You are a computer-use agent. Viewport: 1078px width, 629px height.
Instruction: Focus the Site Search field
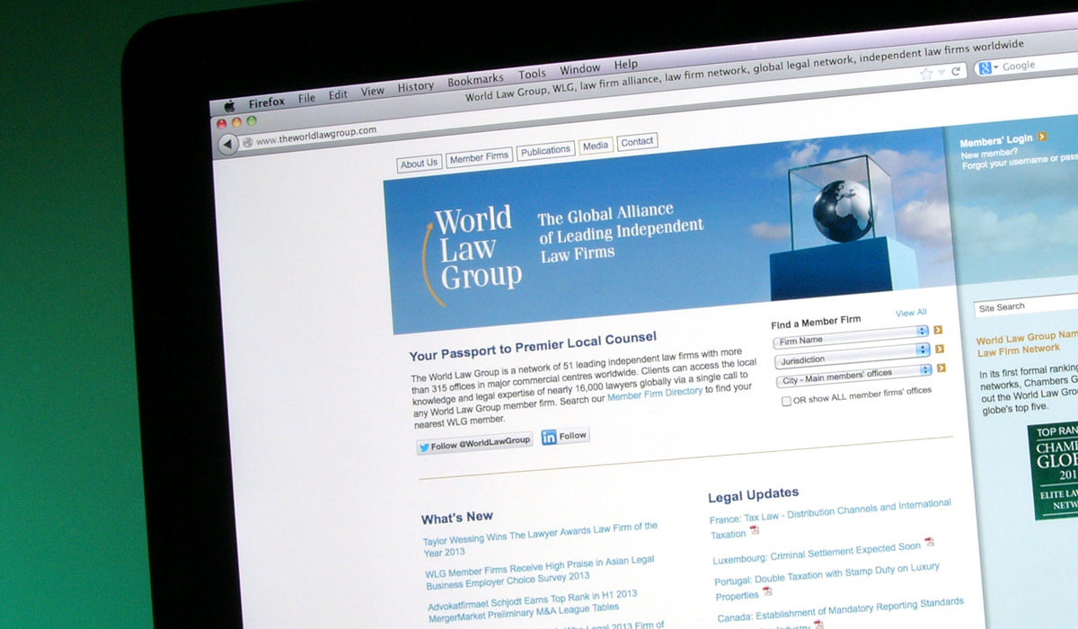1026,306
